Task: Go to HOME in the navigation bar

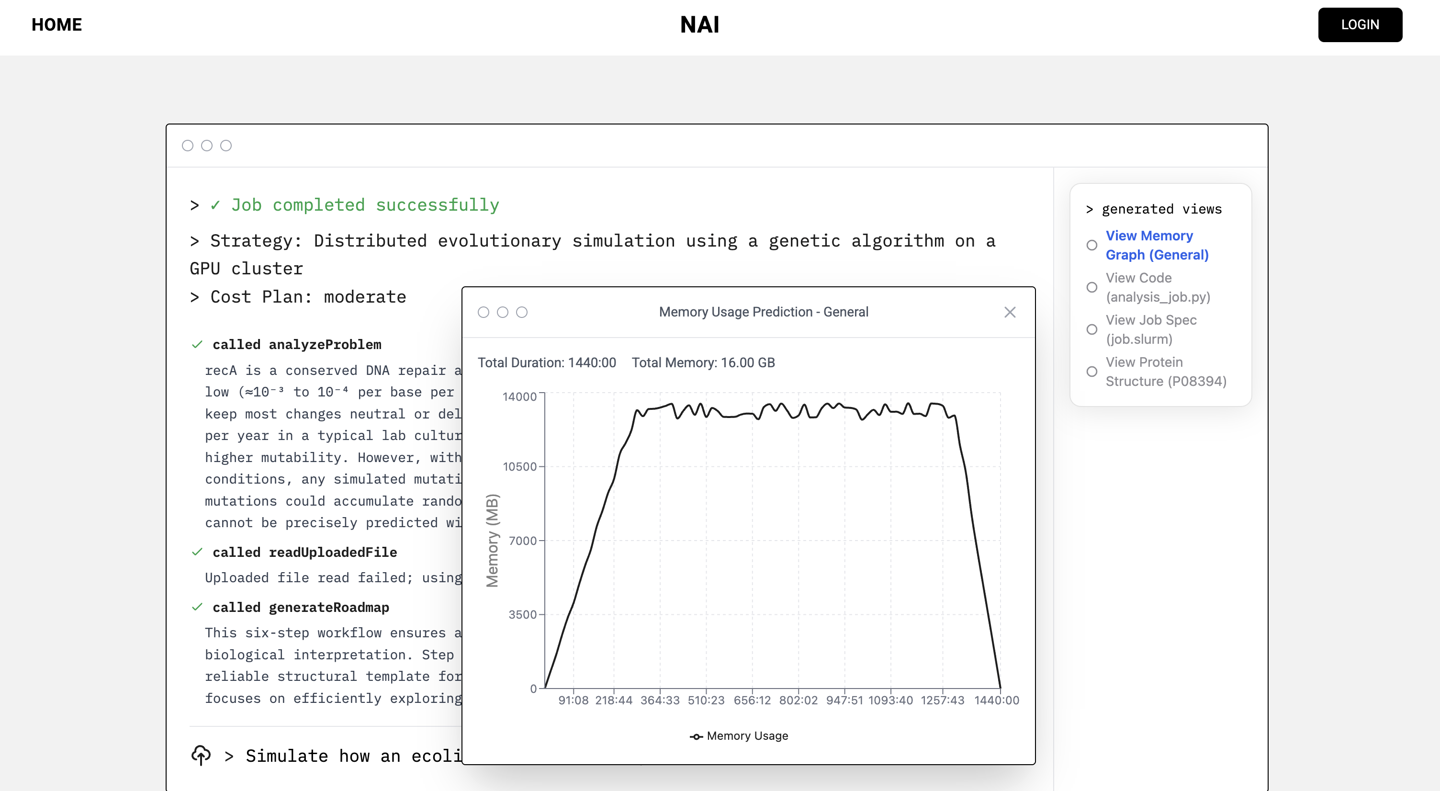Action: click(x=56, y=24)
